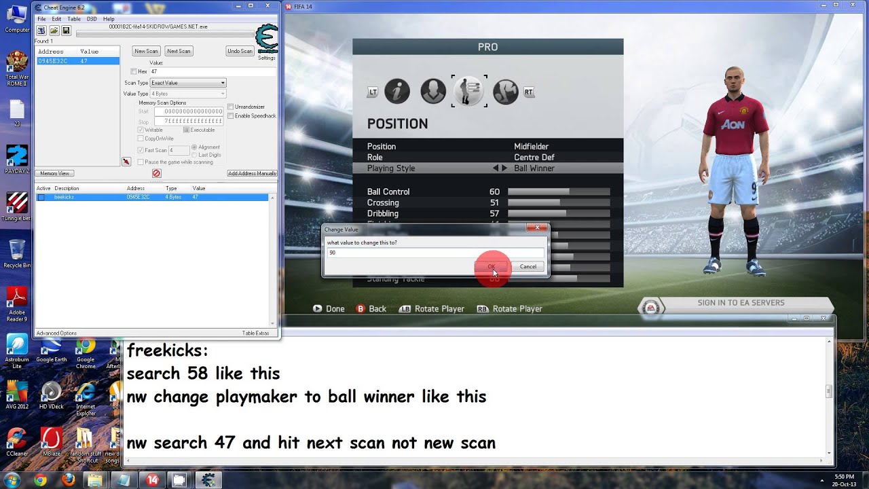This screenshot has height=489, width=869.
Task: Select the player traits kick icon
Action: point(505,91)
